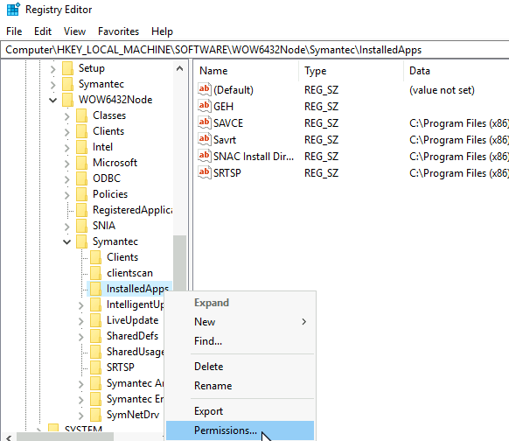509x441 pixels.
Task: Click the Registry Editor app icon in title bar
Action: 13,9
